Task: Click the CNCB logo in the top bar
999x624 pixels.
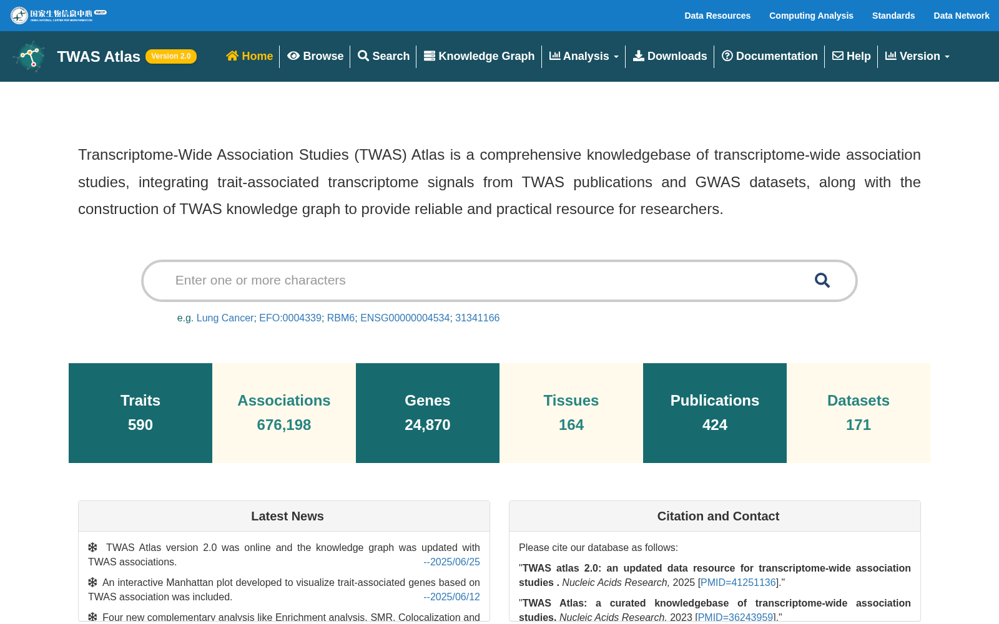Action: (59, 15)
